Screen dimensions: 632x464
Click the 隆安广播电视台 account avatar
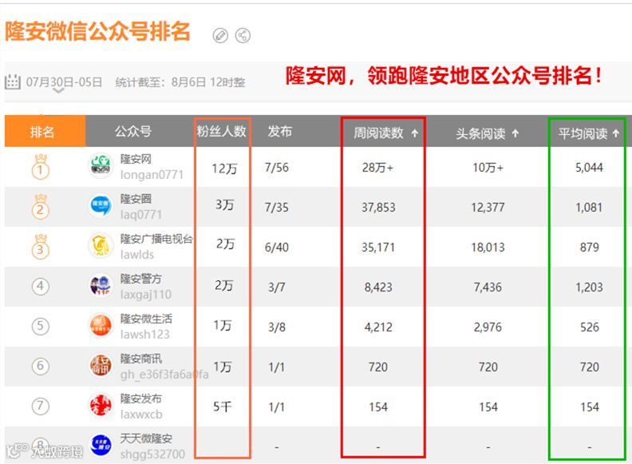(101, 245)
